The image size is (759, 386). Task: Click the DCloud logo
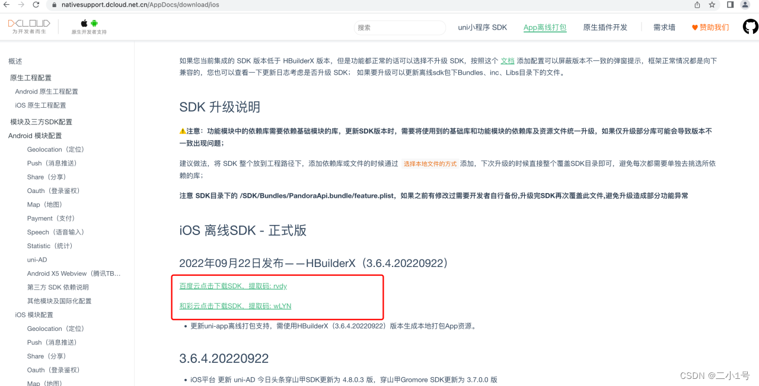point(29,27)
